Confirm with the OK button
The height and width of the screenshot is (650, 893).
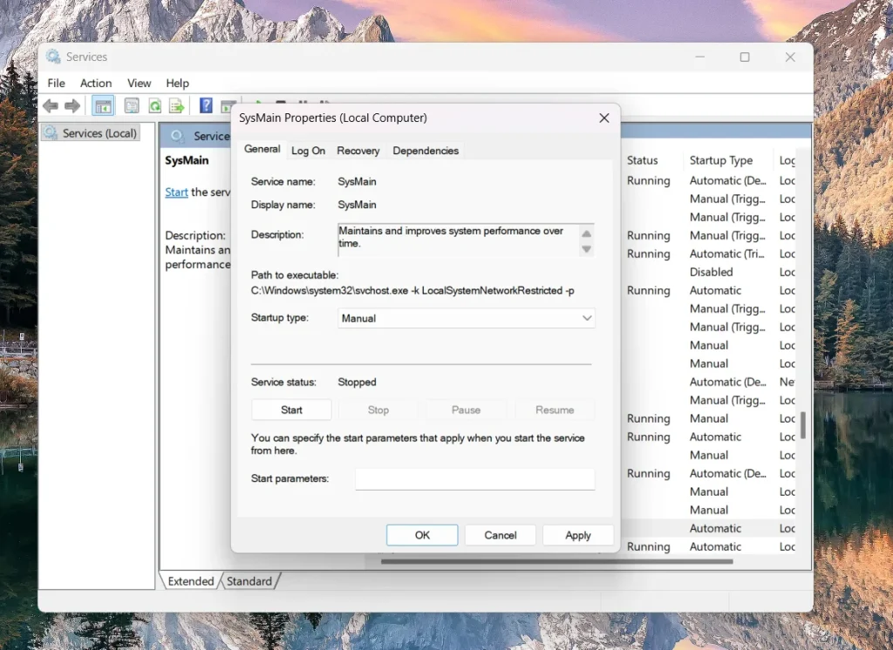(x=422, y=535)
